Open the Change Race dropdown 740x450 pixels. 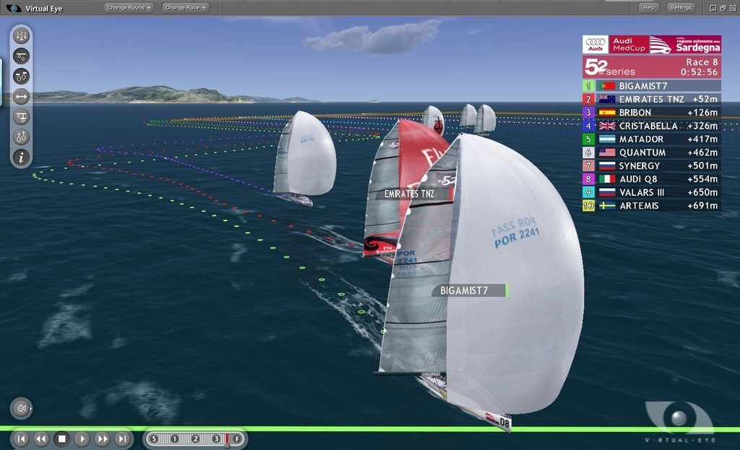(186, 7)
